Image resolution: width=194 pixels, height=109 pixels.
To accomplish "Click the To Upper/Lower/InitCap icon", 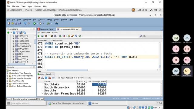I will (79, 36).
